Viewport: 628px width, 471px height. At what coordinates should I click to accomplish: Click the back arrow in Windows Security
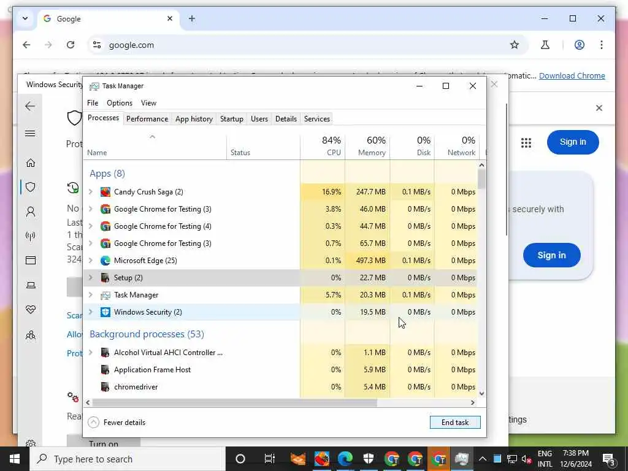click(x=30, y=106)
